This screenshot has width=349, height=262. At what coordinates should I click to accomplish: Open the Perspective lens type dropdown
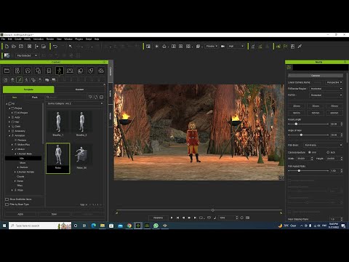334,82
